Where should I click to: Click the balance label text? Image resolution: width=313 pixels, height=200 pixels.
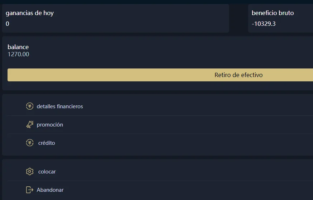18,47
